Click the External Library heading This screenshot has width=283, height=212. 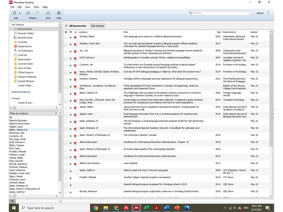click(21, 92)
